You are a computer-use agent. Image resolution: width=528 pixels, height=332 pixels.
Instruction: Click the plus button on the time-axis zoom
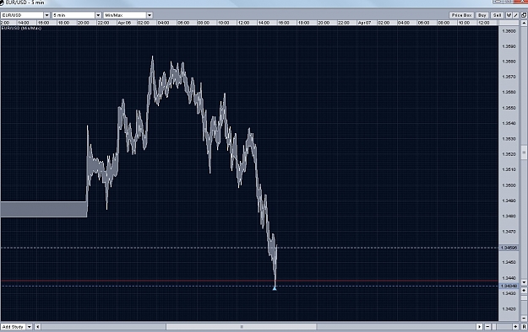click(516, 327)
